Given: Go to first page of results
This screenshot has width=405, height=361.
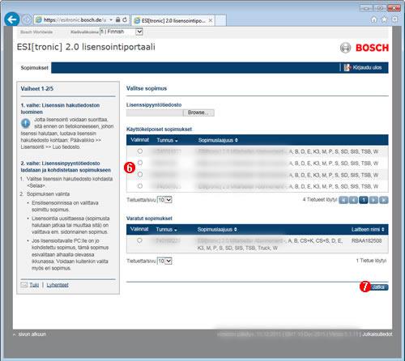Looking at the screenshot, I should click(x=343, y=200).
